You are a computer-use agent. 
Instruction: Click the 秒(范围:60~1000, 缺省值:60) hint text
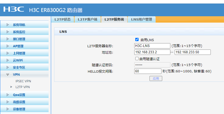[187, 71]
